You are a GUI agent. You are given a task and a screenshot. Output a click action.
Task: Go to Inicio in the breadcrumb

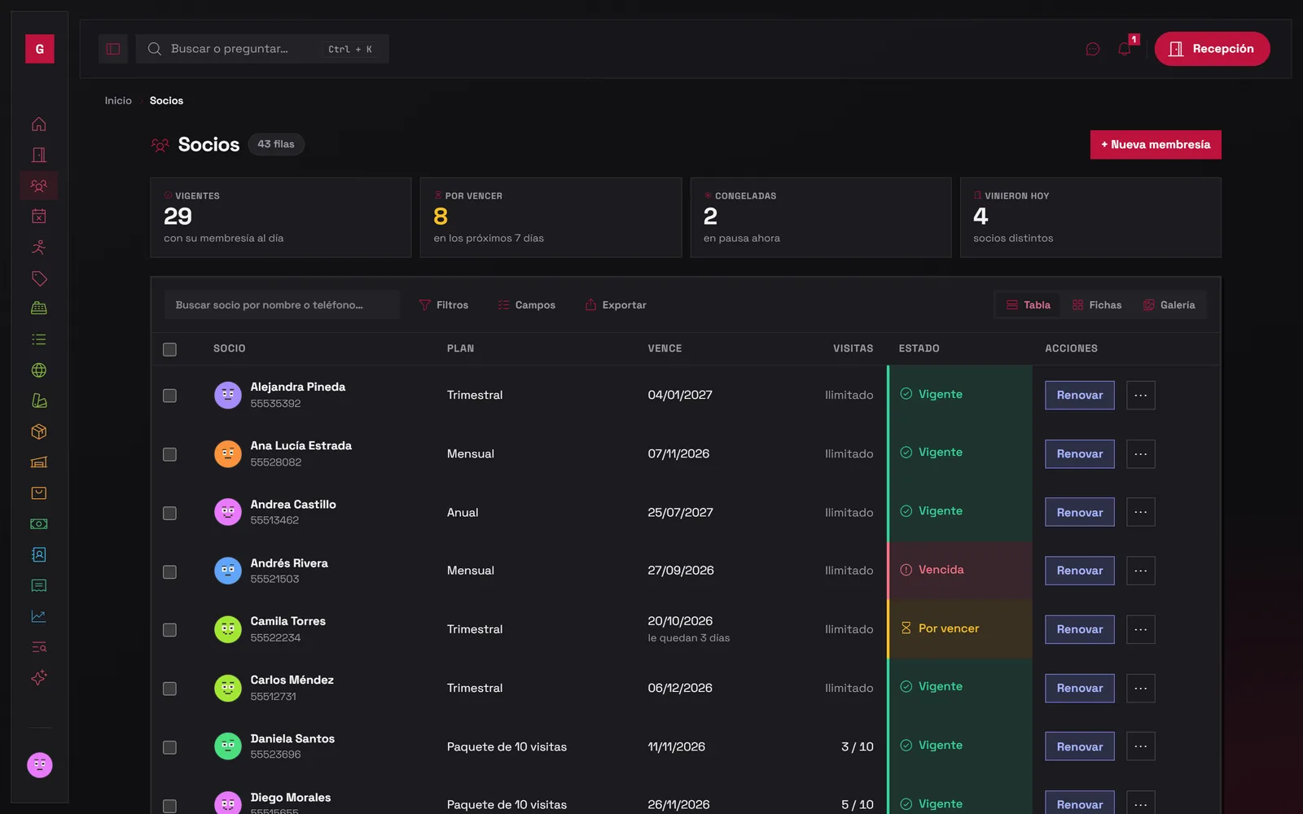pos(118,101)
